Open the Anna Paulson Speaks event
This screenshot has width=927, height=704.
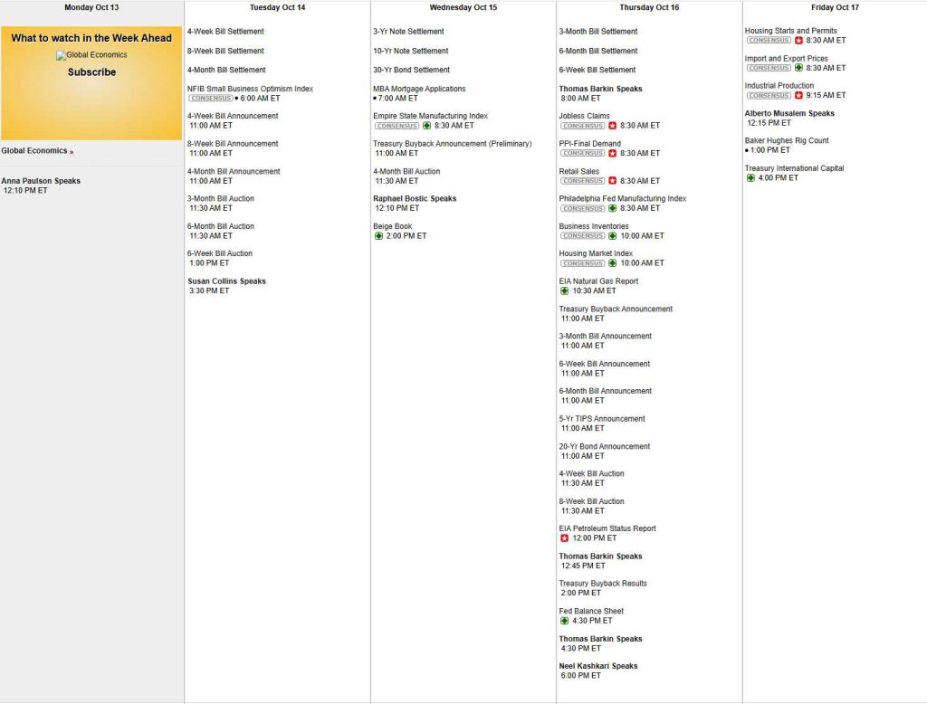(x=41, y=181)
